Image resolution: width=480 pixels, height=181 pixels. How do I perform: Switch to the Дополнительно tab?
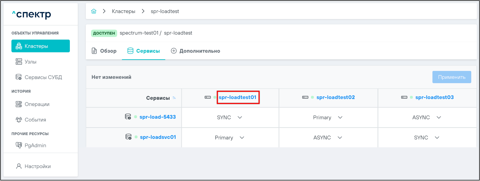[x=195, y=51]
